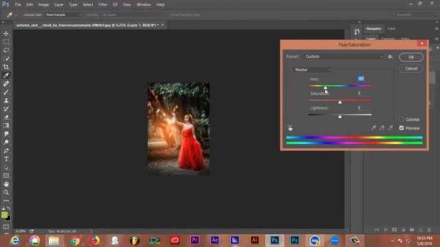Click OK in Hue/Saturation dialog

pos(411,57)
